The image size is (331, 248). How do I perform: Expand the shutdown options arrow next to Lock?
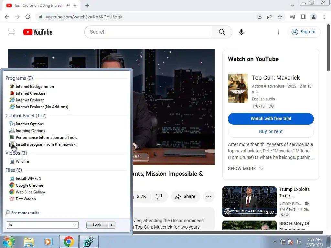[112, 225]
